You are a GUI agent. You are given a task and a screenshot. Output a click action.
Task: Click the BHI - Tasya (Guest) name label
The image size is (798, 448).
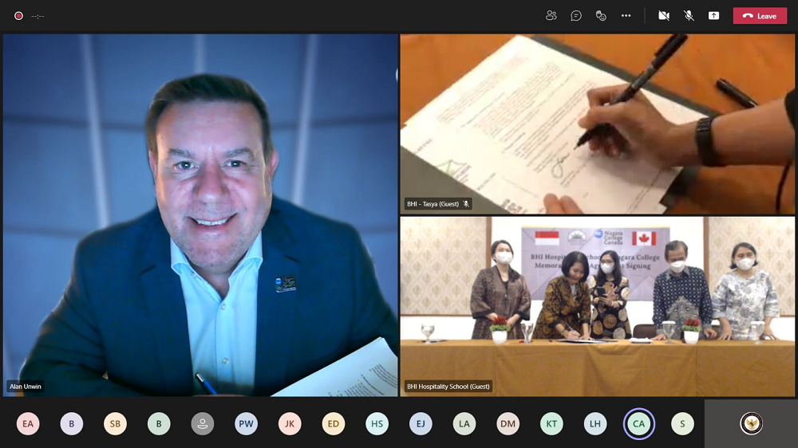(433, 204)
